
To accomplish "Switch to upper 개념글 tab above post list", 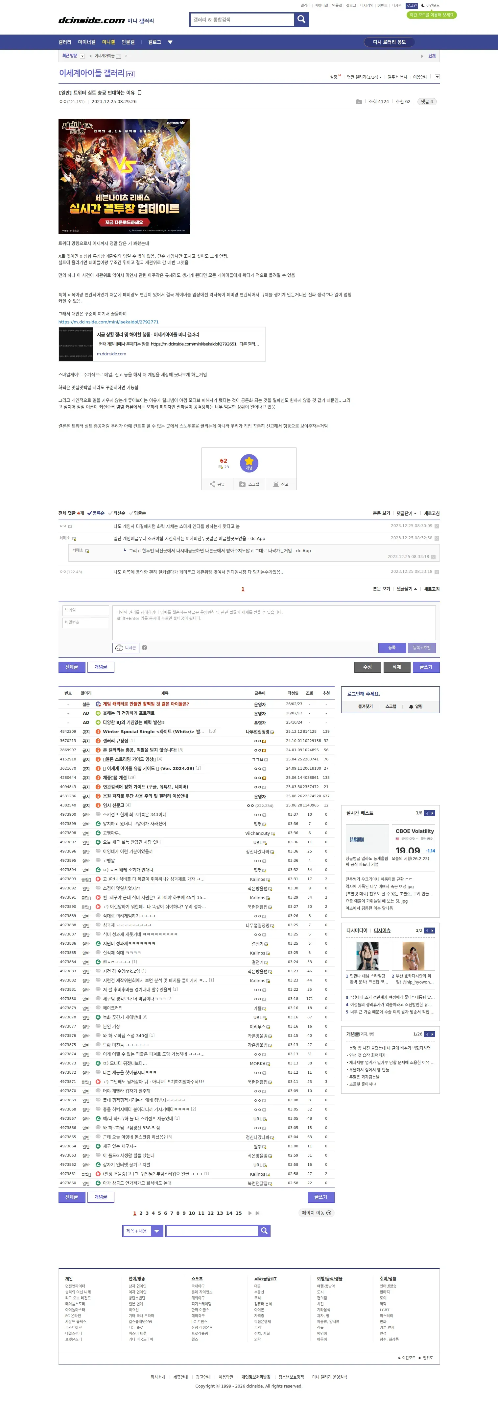I will click(101, 667).
